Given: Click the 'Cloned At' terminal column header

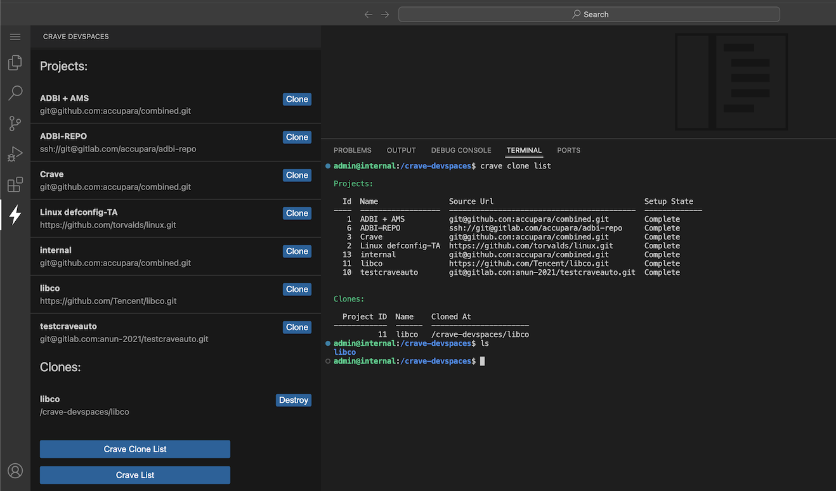Looking at the screenshot, I should [x=451, y=317].
